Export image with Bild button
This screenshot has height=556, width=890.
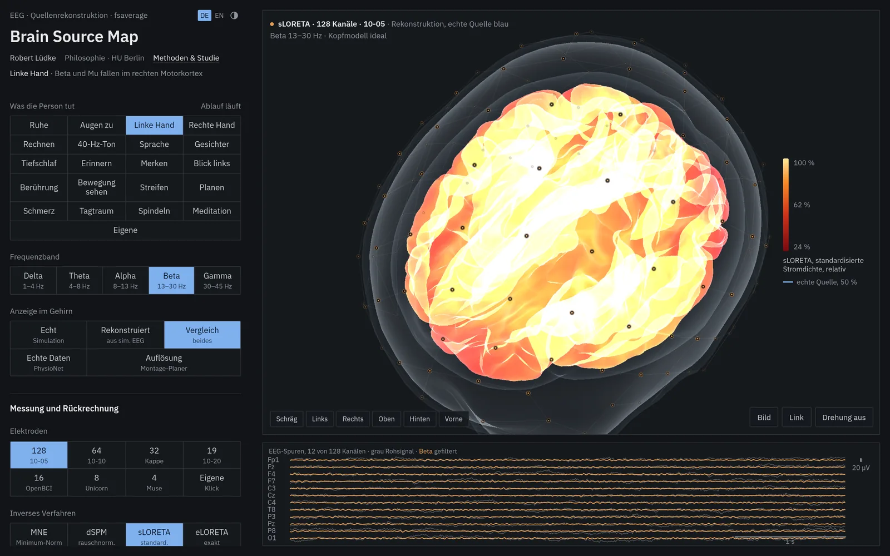pyautogui.click(x=764, y=418)
